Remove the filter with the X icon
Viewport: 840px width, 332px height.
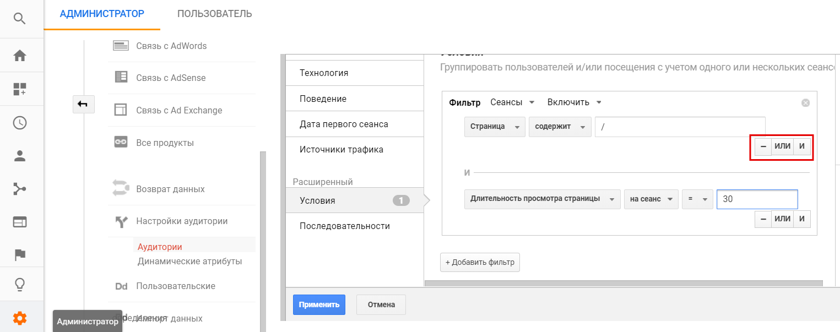click(x=805, y=102)
